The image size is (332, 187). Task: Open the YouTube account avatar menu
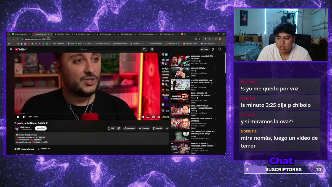tap(219, 49)
